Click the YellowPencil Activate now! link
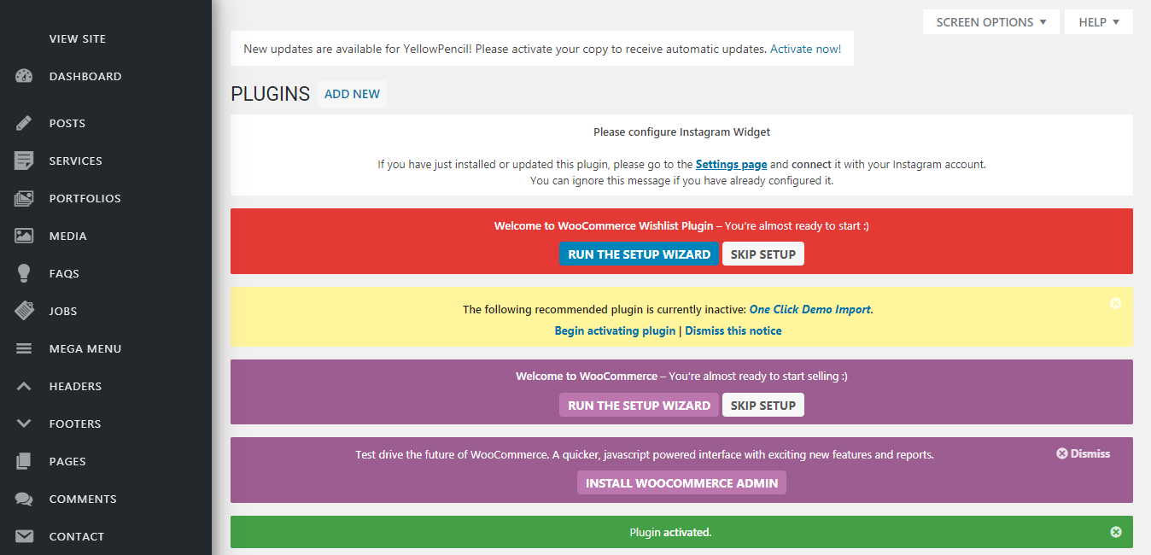Viewport: 1151px width, 555px height. pos(805,49)
